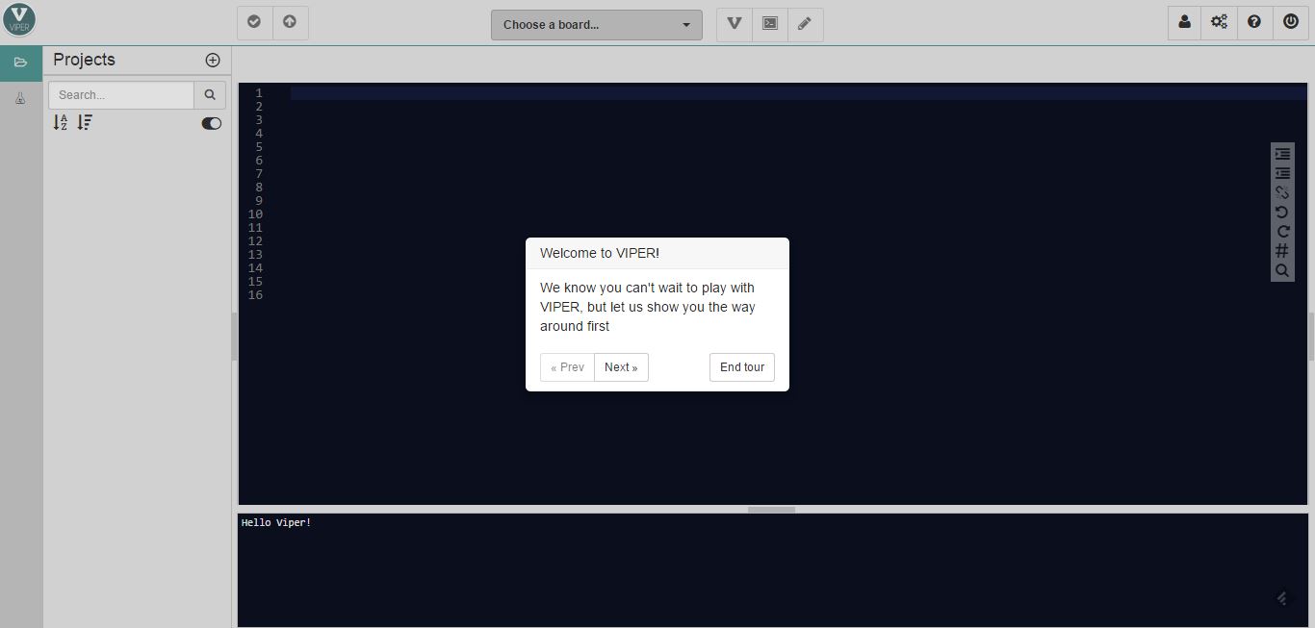
Task: Click the Projects panel heading
Action: click(84, 60)
